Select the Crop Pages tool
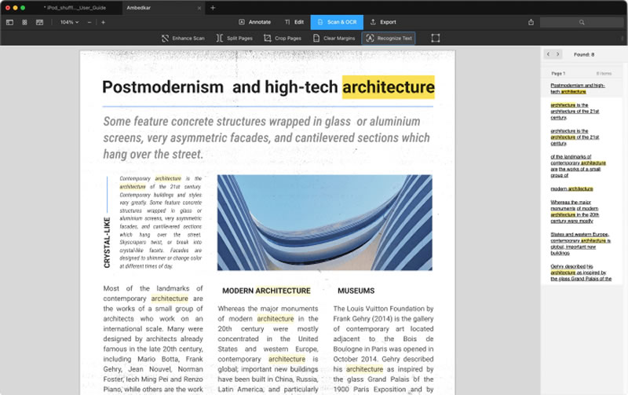Screen dimensions: 628x395 pyautogui.click(x=283, y=38)
